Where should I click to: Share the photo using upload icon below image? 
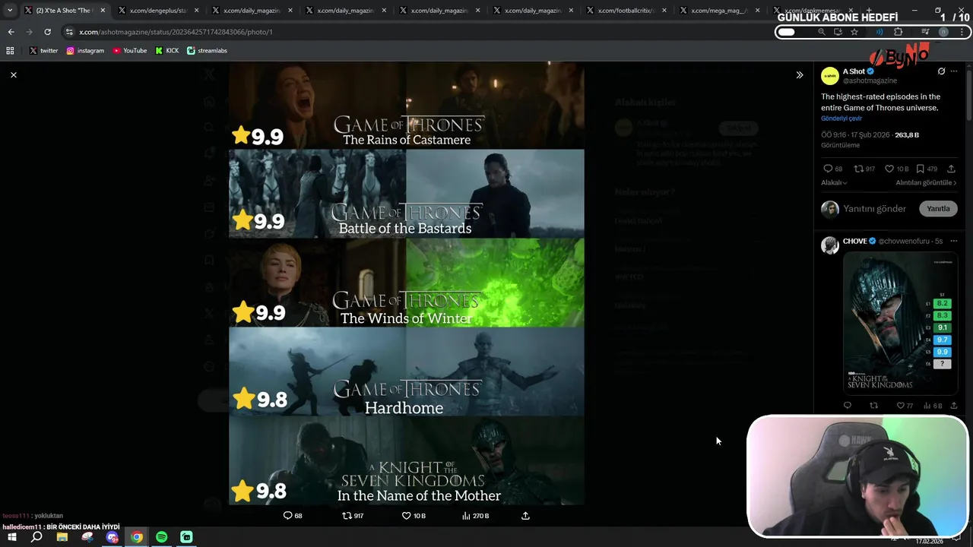coord(525,515)
